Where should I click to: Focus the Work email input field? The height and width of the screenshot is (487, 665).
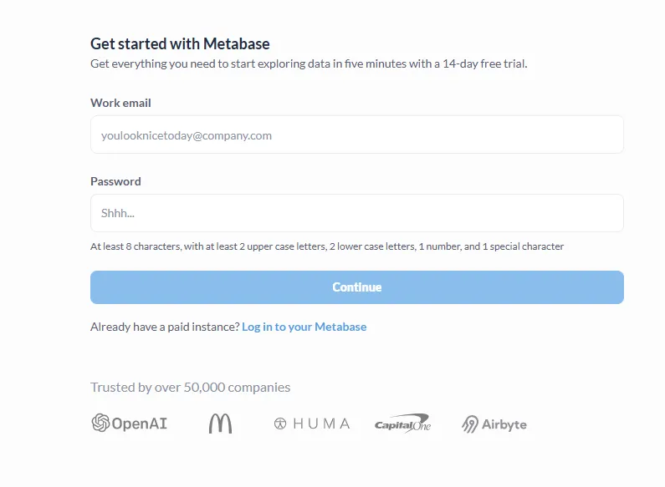[357, 134]
